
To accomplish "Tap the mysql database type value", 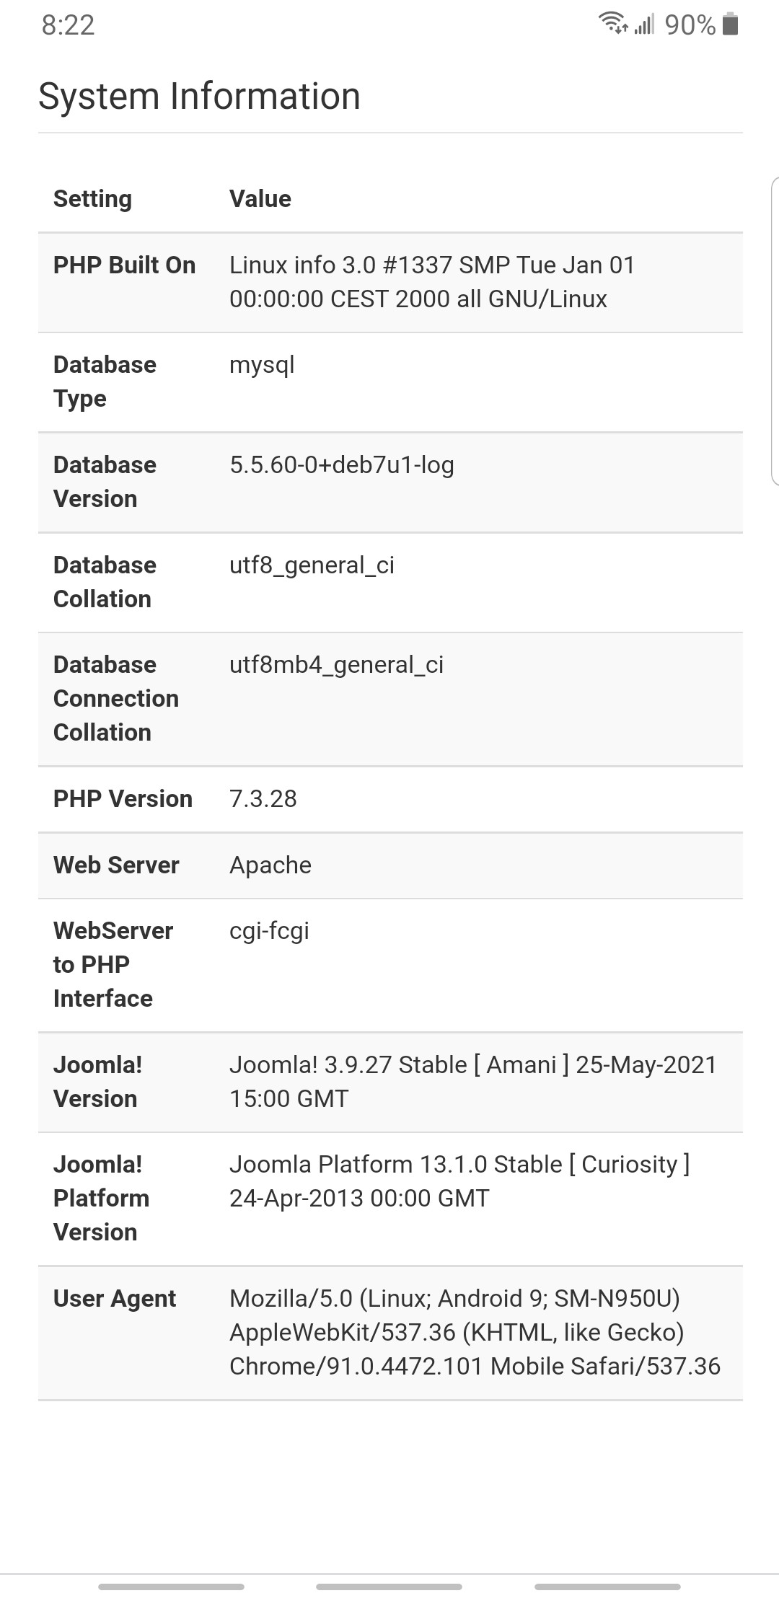I will coord(262,365).
